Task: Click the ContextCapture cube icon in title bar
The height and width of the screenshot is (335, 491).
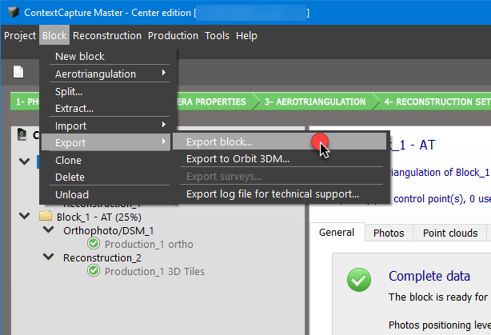Action: 13,12
